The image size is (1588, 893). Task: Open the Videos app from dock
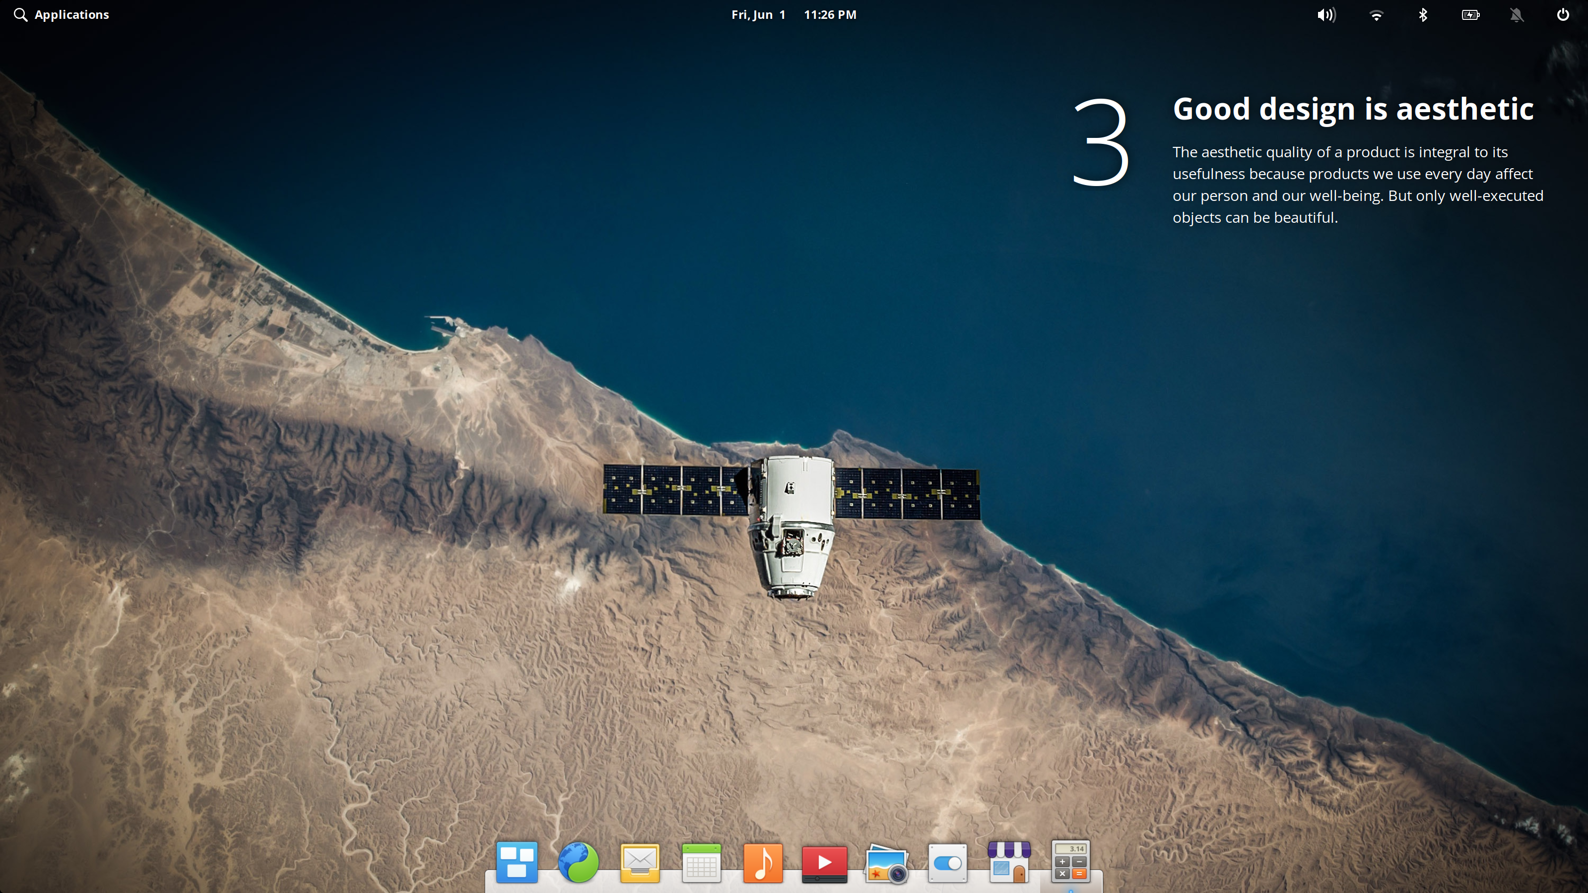pyautogui.click(x=824, y=863)
